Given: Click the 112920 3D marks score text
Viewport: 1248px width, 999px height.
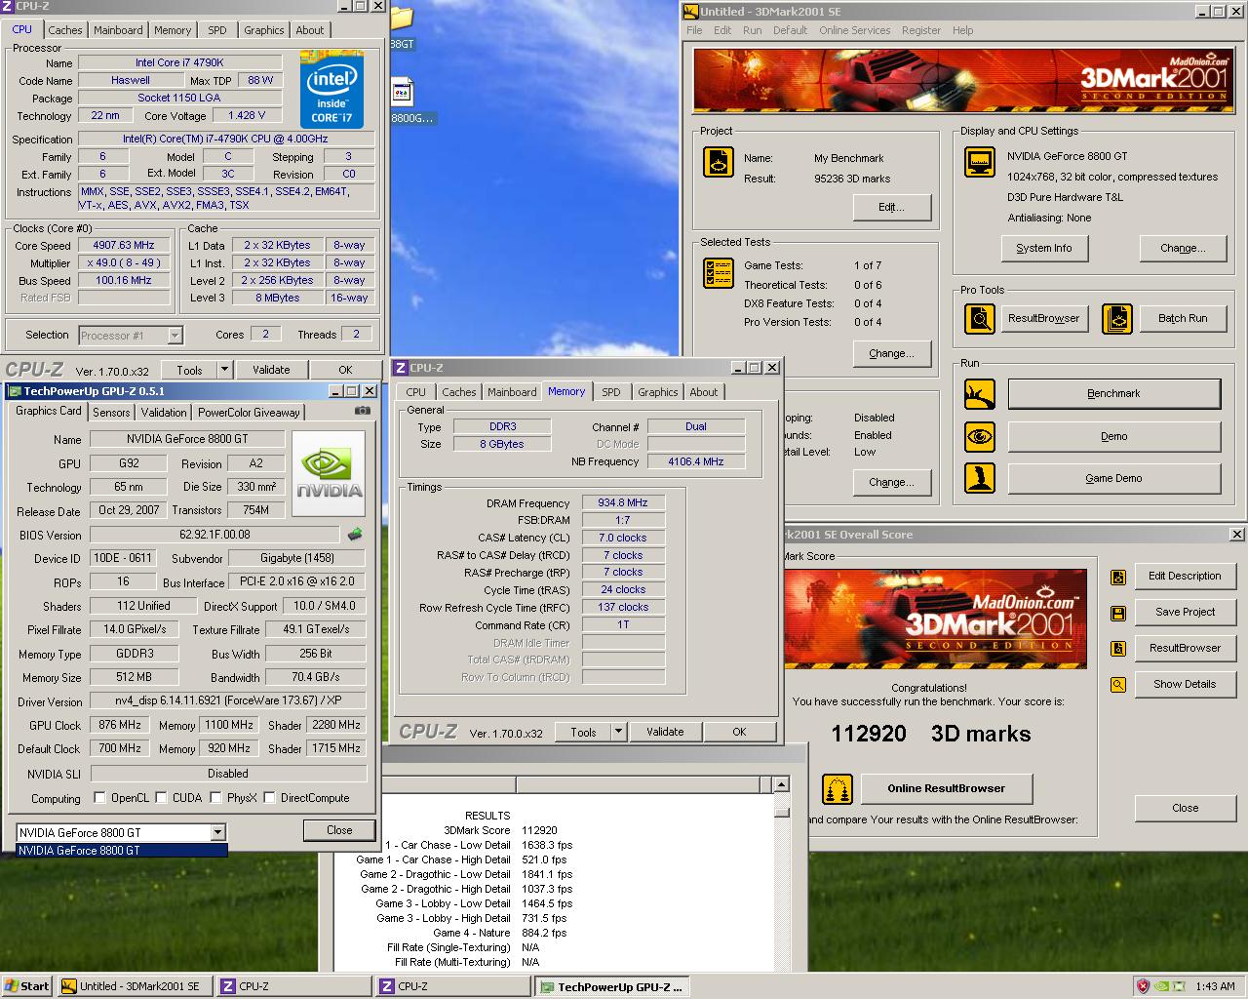Looking at the screenshot, I should 930,734.
